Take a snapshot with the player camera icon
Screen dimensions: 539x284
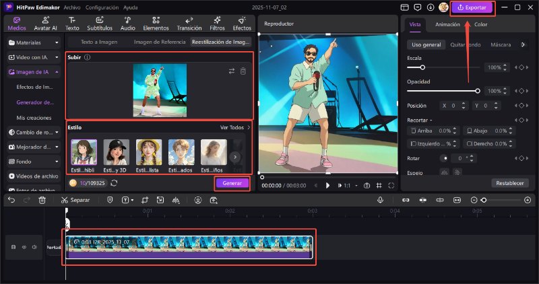click(367, 185)
